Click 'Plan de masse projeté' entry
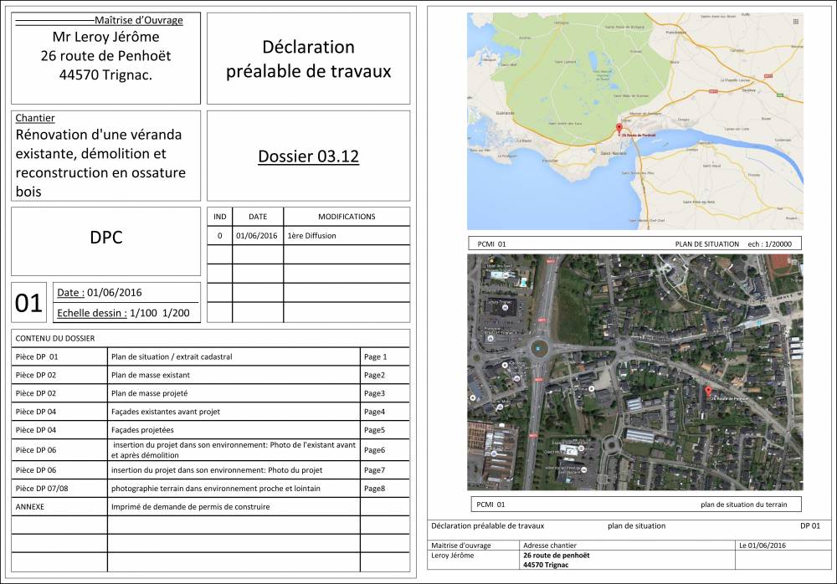This screenshot has height=584, width=837. [x=150, y=393]
